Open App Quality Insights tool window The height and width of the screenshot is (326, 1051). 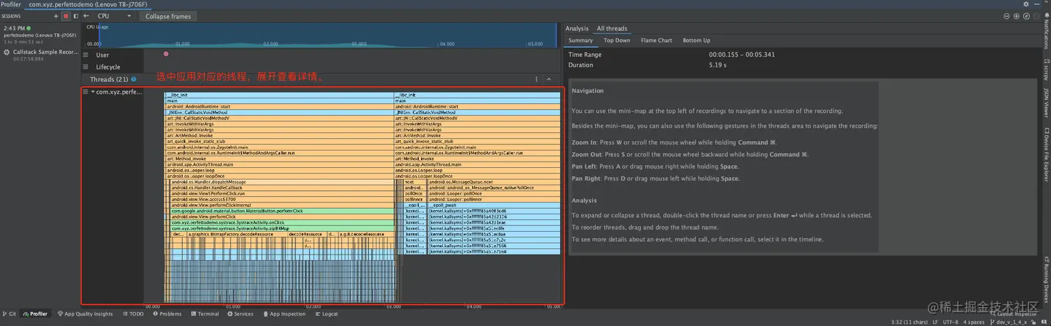pyautogui.click(x=85, y=314)
